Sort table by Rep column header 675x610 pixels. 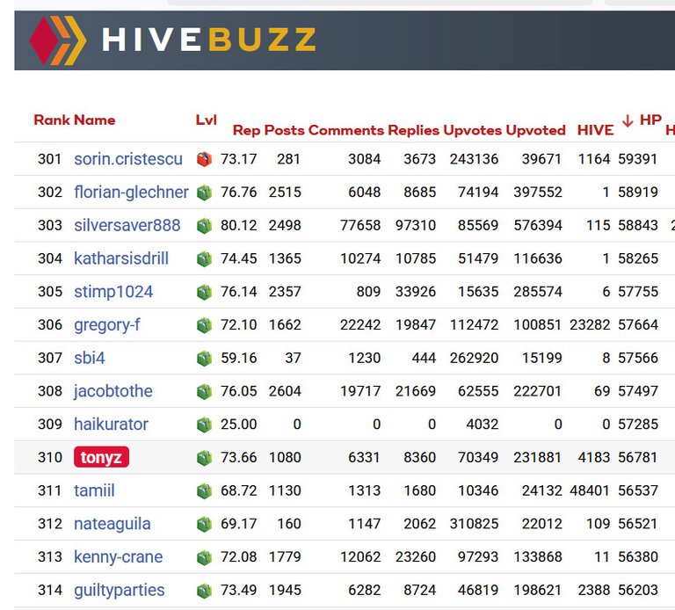(x=246, y=130)
